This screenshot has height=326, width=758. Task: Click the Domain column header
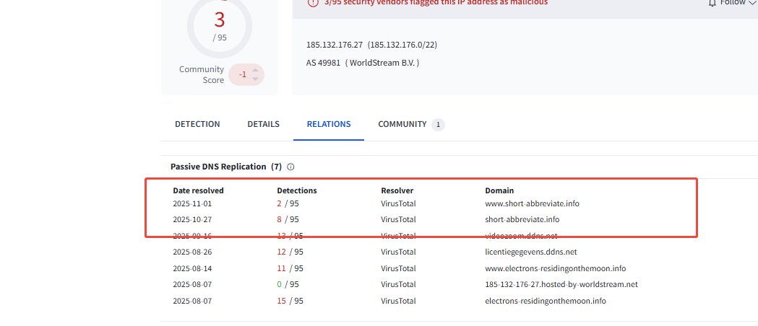click(499, 190)
